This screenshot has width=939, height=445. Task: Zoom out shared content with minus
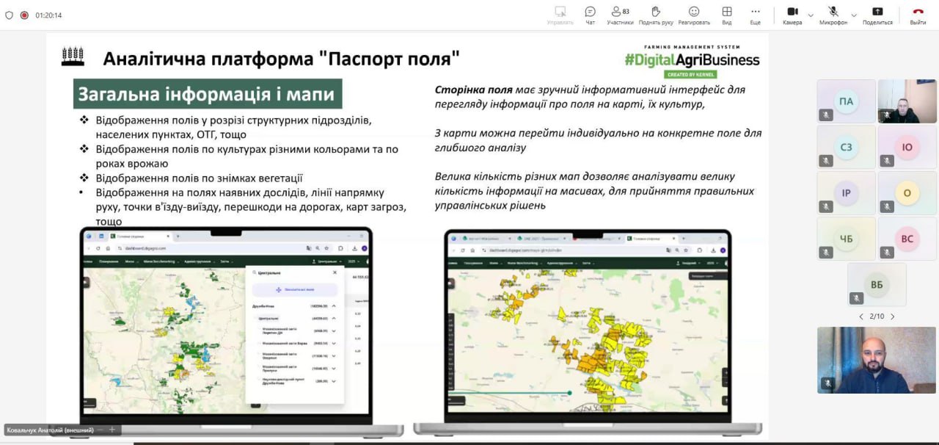pyautogui.click(x=101, y=430)
